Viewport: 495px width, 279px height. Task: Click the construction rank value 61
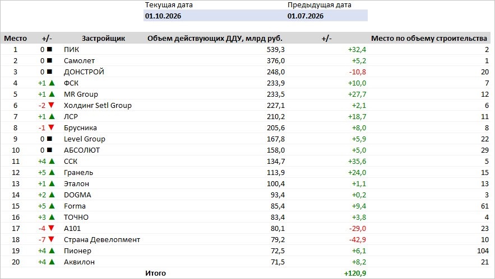pyautogui.click(x=484, y=206)
